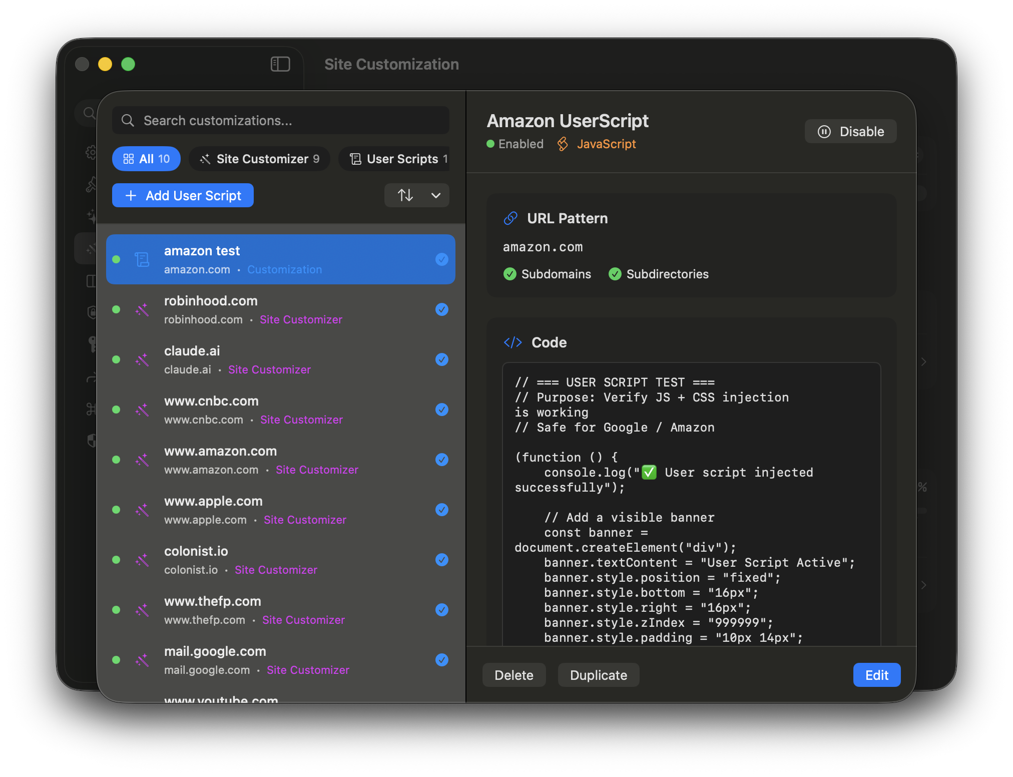Toggle the claude.ai enabled checkmark
The height and width of the screenshot is (777, 1013).
point(441,359)
